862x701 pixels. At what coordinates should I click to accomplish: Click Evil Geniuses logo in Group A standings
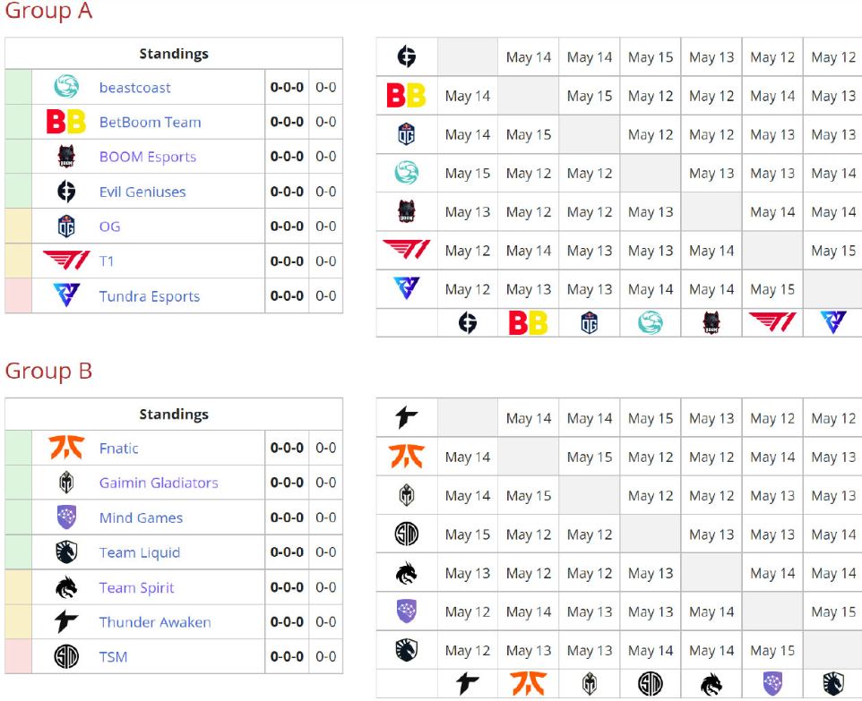click(x=66, y=192)
